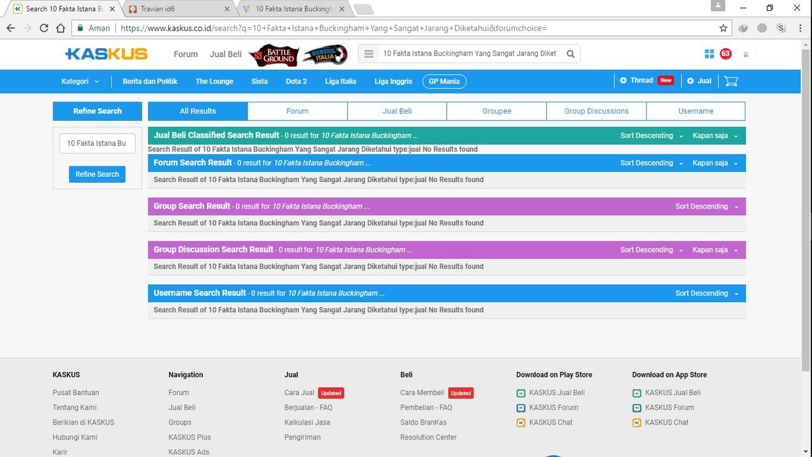This screenshot has height=457, width=812.
Task: Focus the main search box
Action: coord(469,54)
